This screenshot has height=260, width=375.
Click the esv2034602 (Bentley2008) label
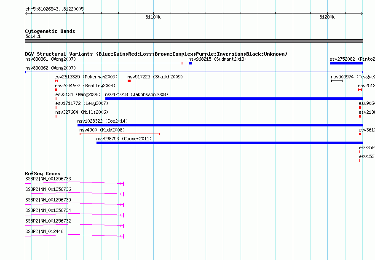pyautogui.click(x=85, y=86)
